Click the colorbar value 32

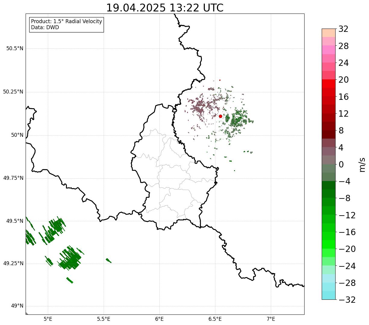343,29
